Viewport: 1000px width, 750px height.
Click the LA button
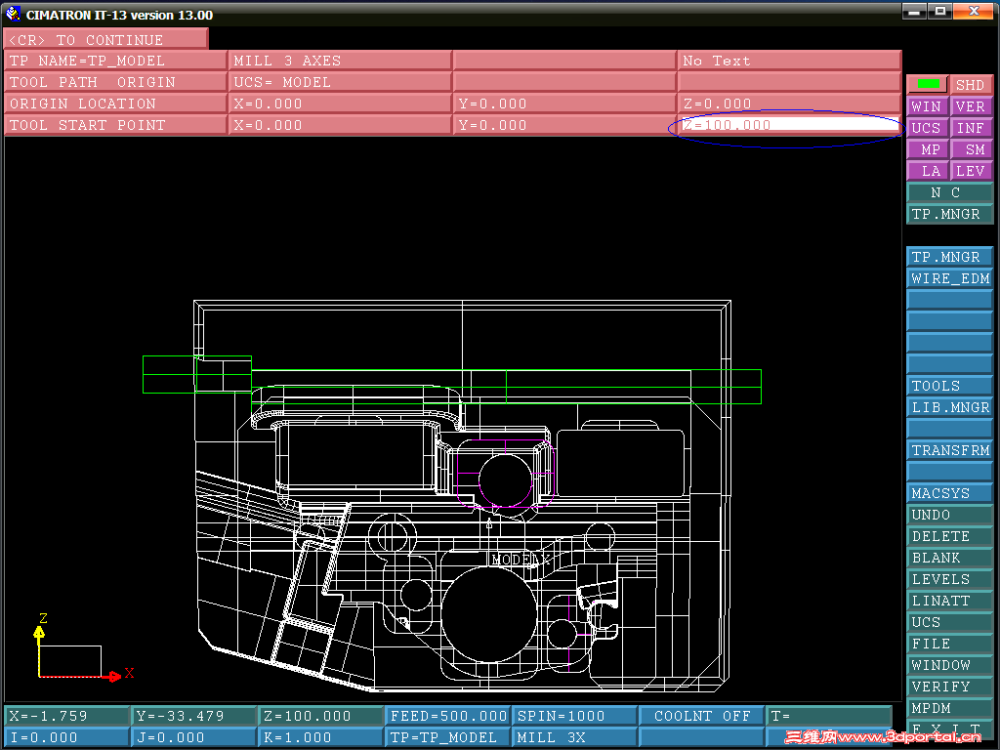coord(928,171)
